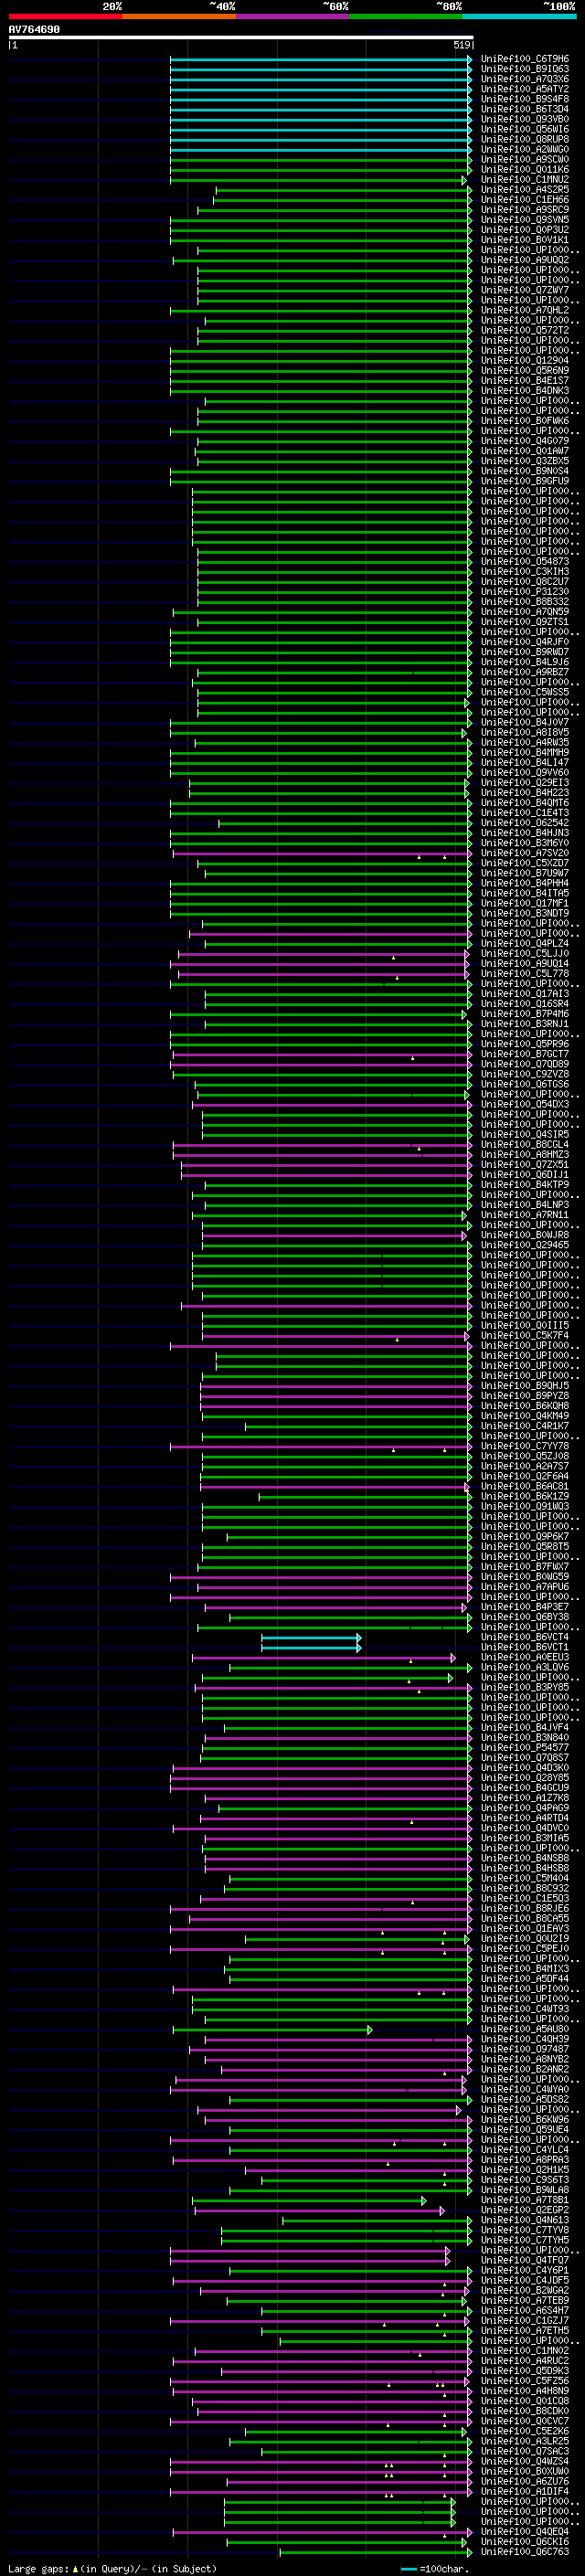Click the purple ~60% legend segment
Screen dimensions: 585x2576
[292, 16]
